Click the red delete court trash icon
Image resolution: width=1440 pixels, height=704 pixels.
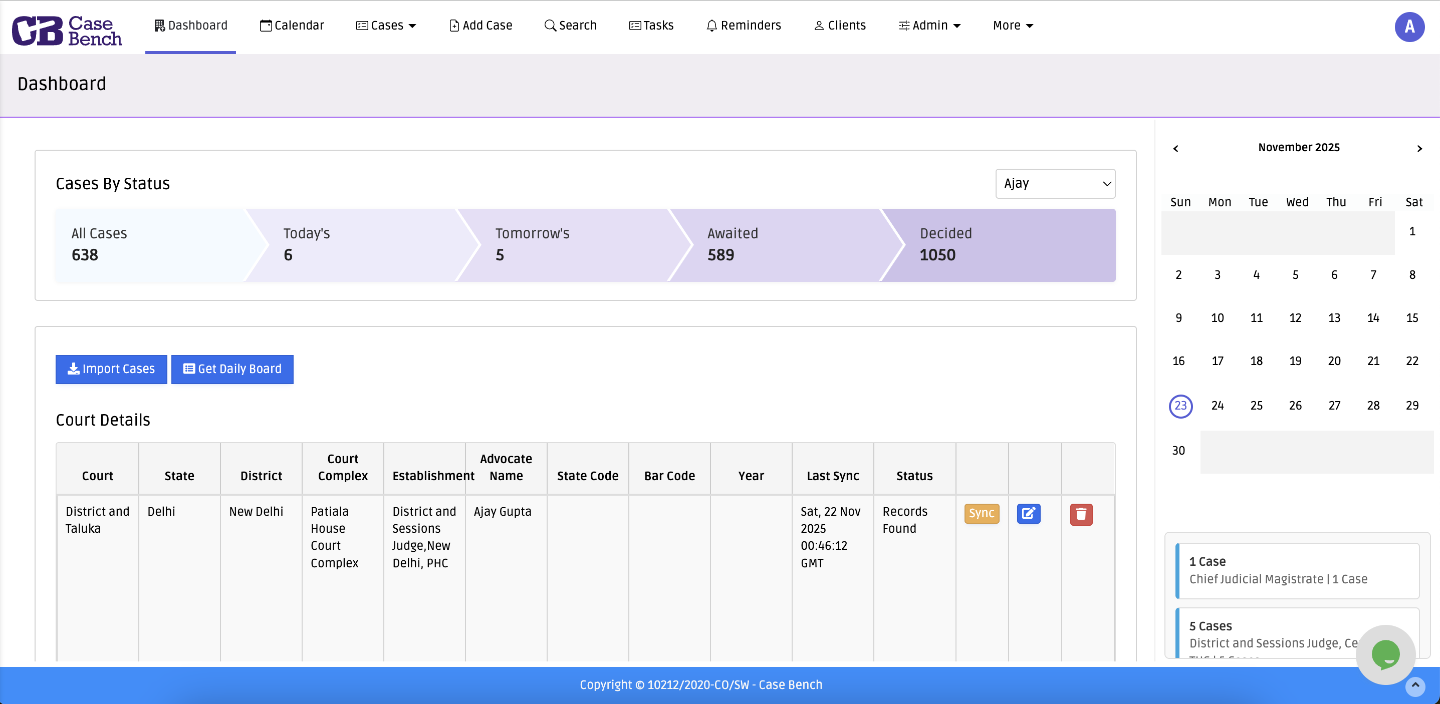coord(1081,514)
